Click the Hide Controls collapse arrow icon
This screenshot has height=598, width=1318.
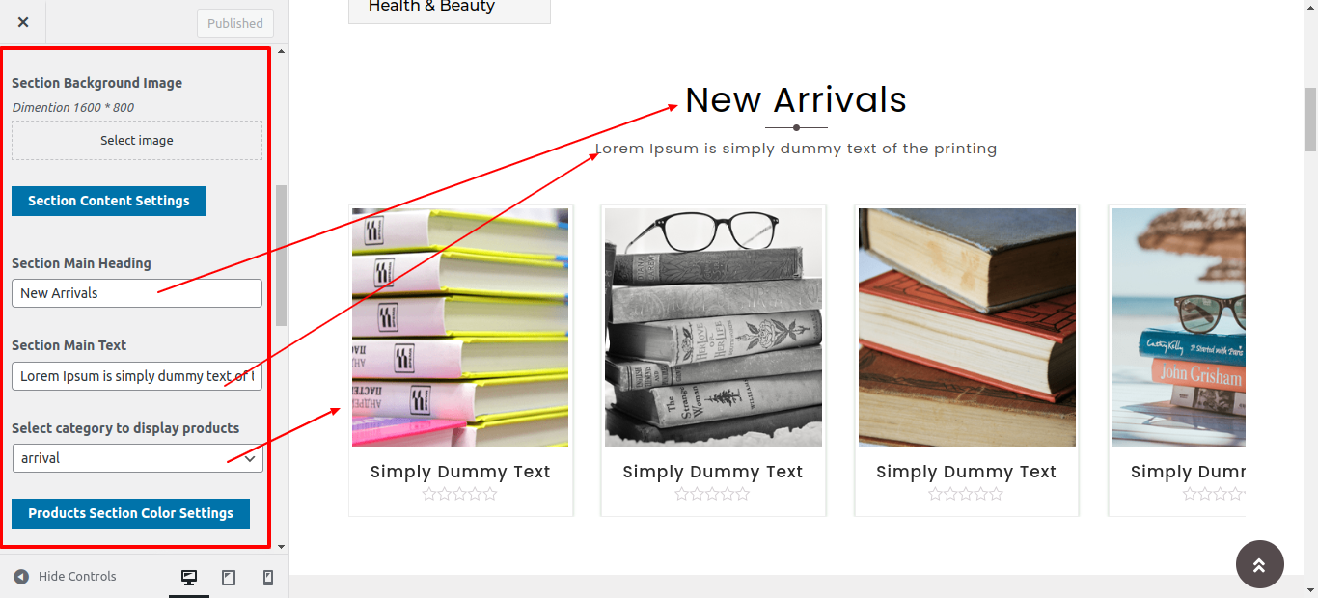(21, 577)
